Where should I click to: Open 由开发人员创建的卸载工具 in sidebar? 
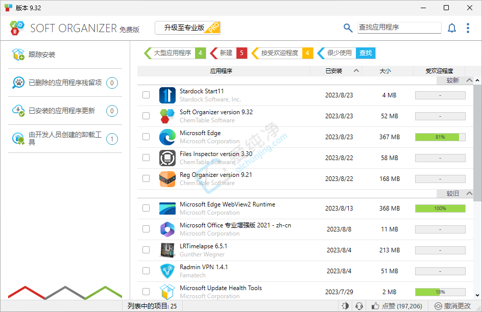(x=65, y=139)
